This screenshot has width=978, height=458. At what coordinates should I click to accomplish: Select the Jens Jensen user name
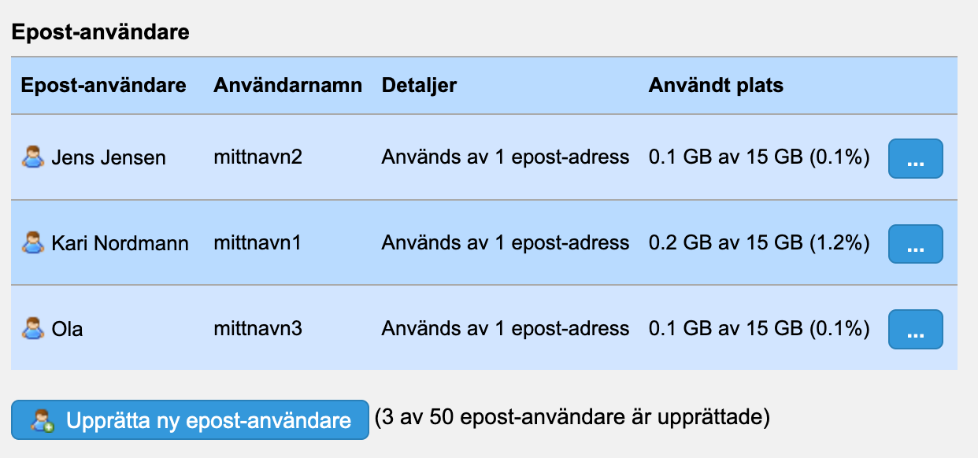pos(109,157)
